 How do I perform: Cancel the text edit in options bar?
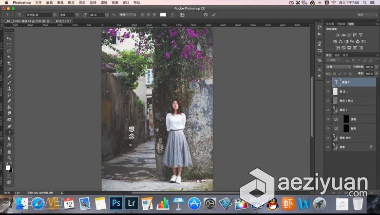point(206,15)
